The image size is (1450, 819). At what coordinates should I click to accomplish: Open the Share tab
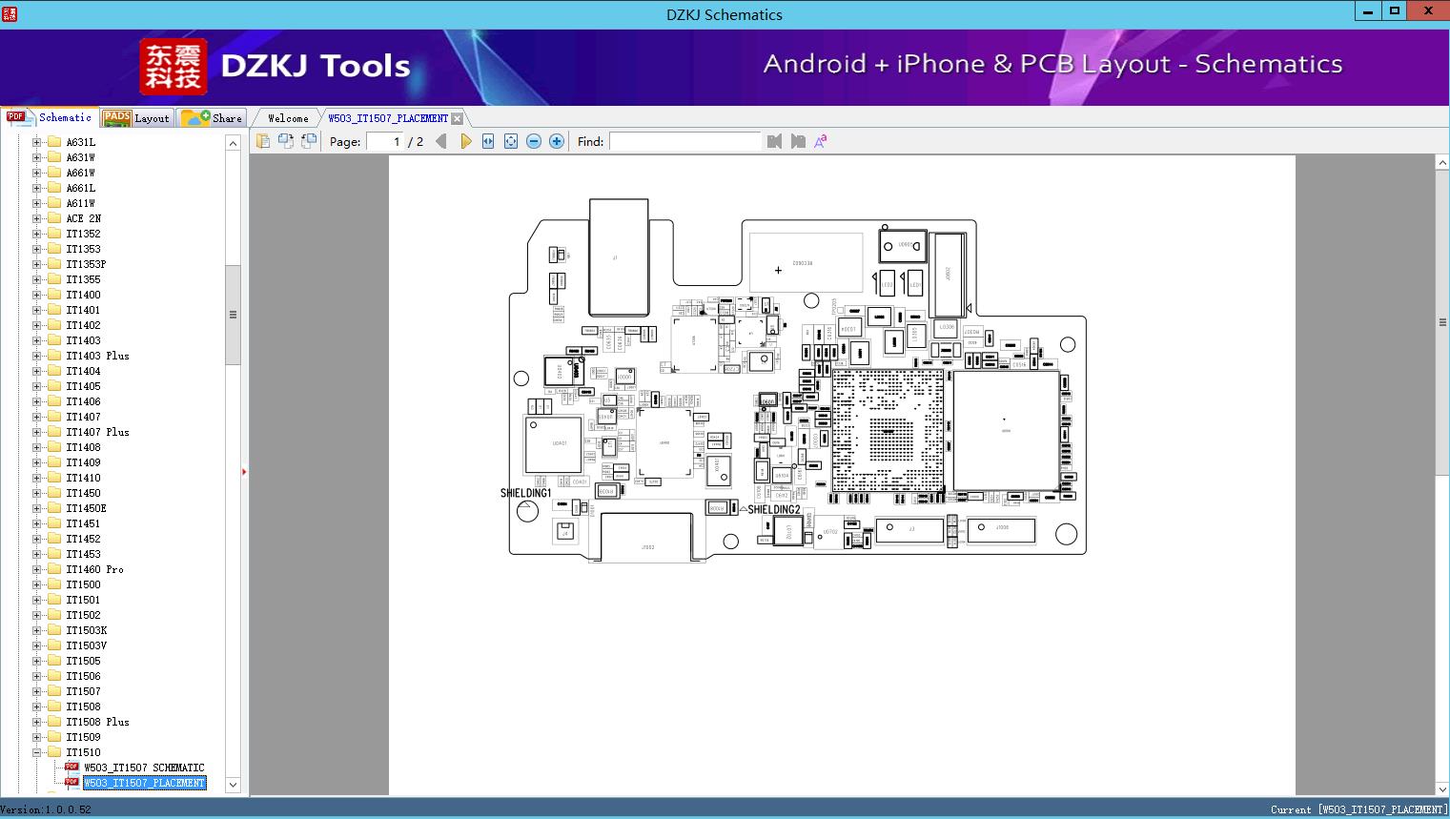(x=212, y=118)
